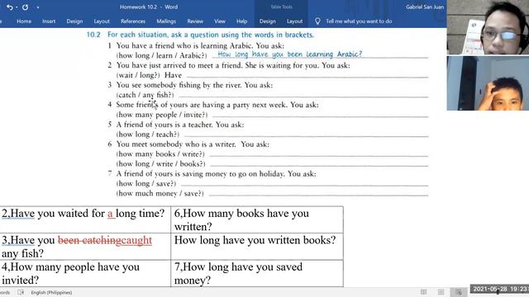Click the prompt '(how many books / write?)'
Viewport: 529px width, 297px height.
point(160,154)
